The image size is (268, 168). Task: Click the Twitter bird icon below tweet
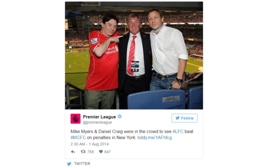click(69, 164)
